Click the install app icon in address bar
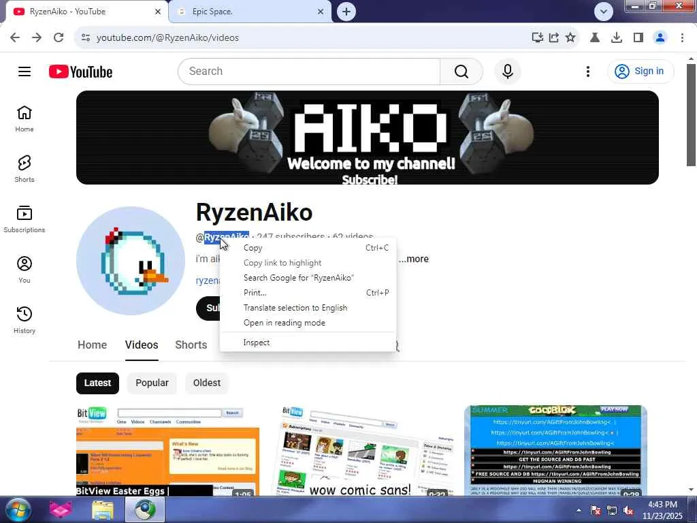Screen dimensions: 697x523 click(538, 38)
